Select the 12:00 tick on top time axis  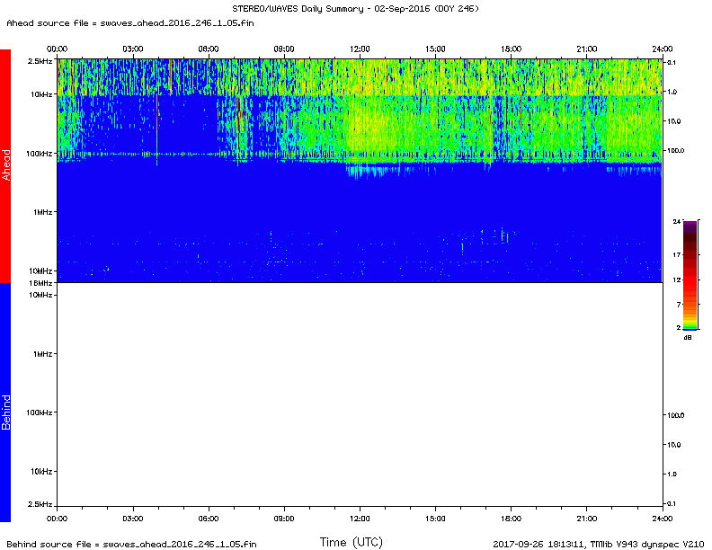pos(360,49)
